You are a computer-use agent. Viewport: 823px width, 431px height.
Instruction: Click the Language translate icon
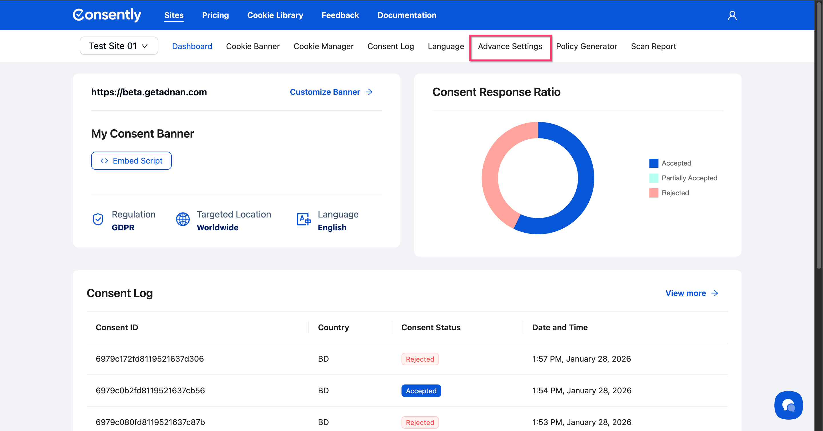(303, 219)
